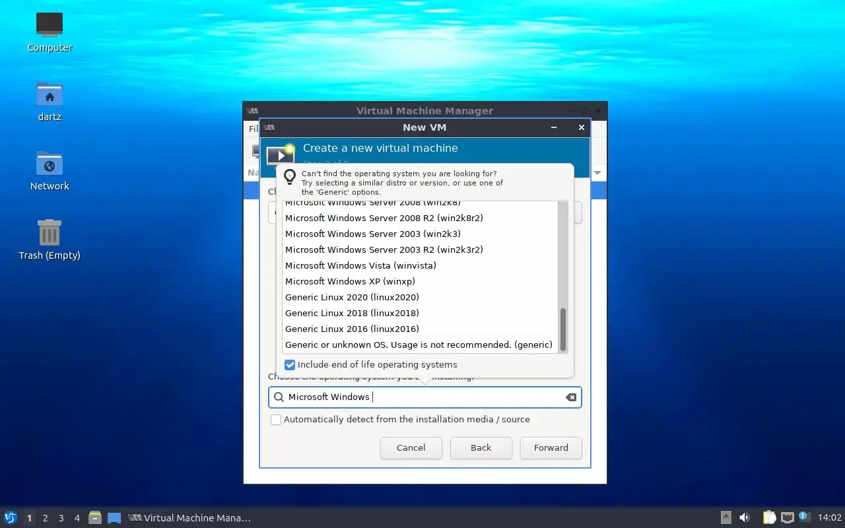This screenshot has width=845, height=528.
Task: Click the removable media eject tray icon
Action: 726,518
